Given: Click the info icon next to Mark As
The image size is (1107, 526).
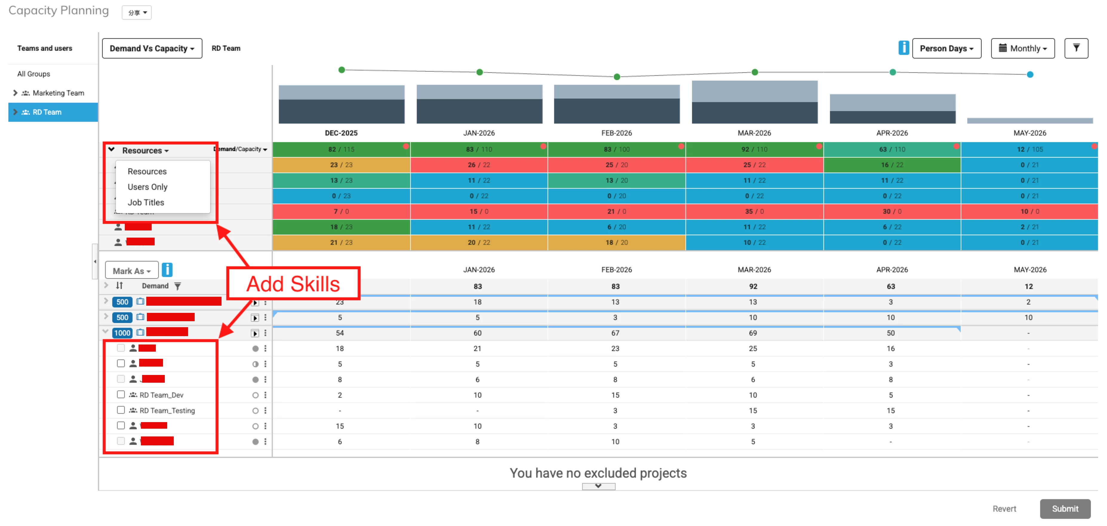Looking at the screenshot, I should point(167,270).
